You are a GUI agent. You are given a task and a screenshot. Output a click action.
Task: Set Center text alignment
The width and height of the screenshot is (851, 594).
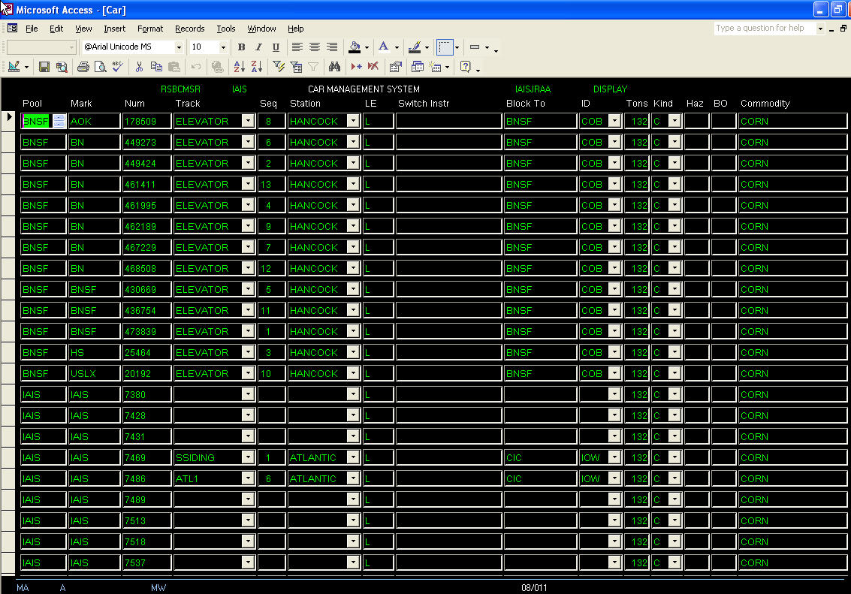[x=314, y=47]
